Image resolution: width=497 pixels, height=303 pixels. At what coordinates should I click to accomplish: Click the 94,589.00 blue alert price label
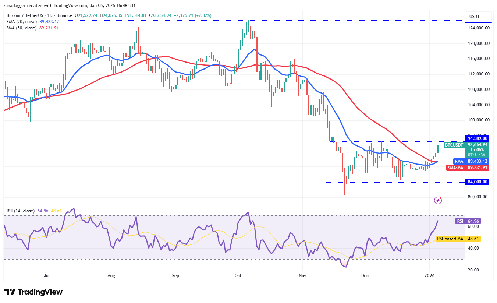tap(477, 138)
